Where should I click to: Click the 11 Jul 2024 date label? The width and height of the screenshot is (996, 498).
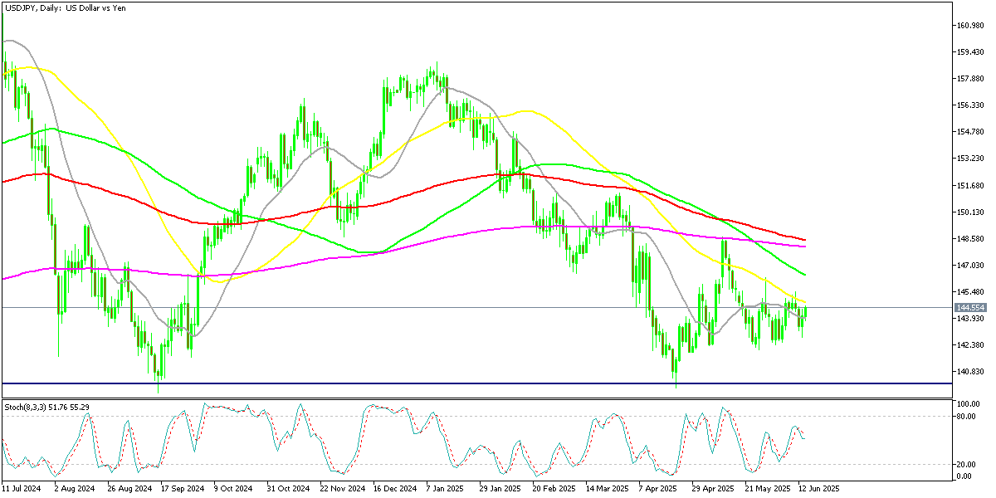pos(22,490)
